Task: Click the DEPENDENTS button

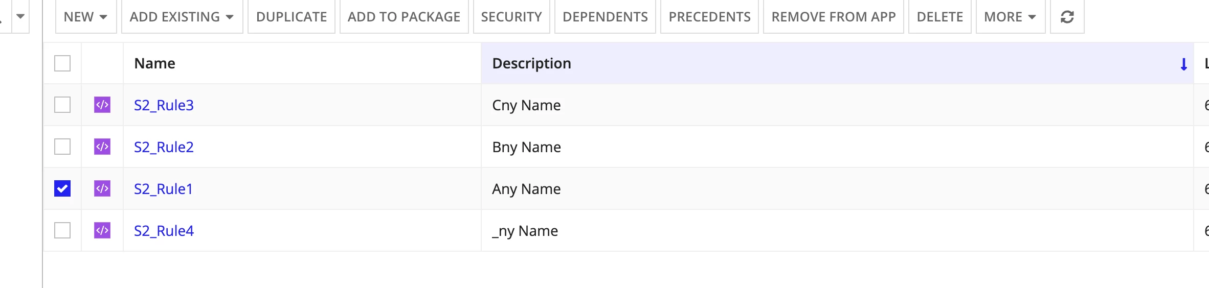Action: coord(605,17)
